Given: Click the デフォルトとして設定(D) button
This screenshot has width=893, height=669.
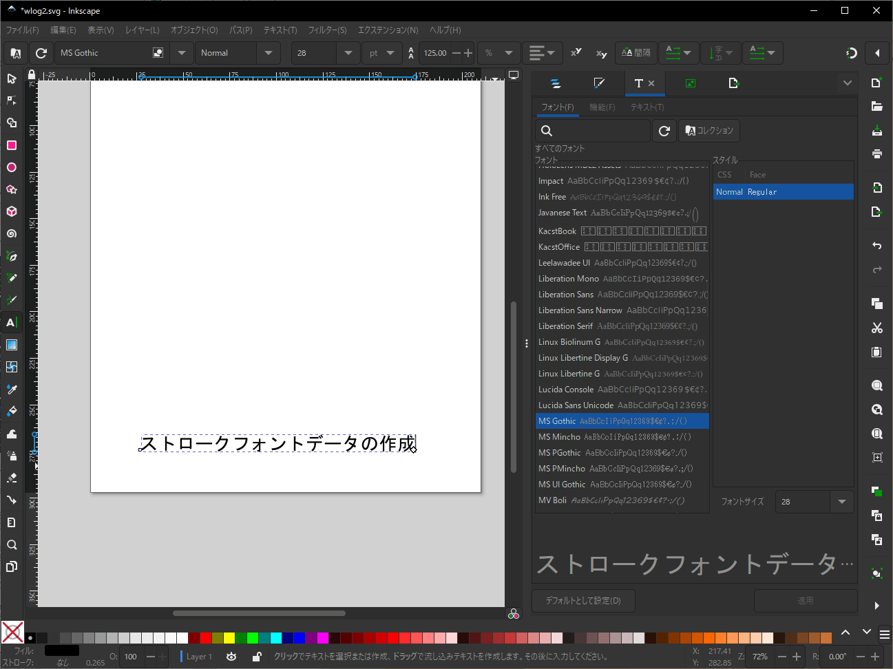Looking at the screenshot, I should (583, 601).
